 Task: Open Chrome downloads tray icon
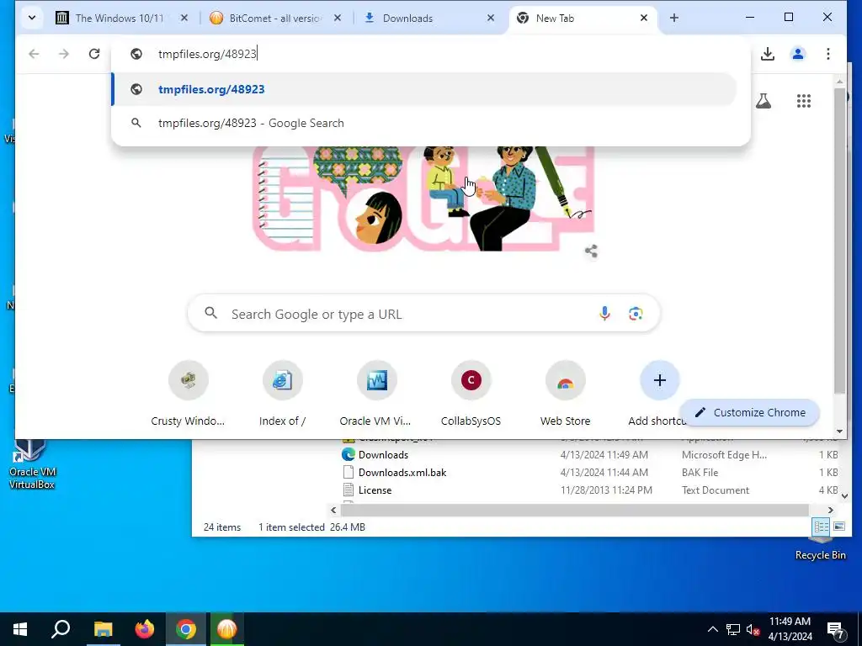(768, 54)
